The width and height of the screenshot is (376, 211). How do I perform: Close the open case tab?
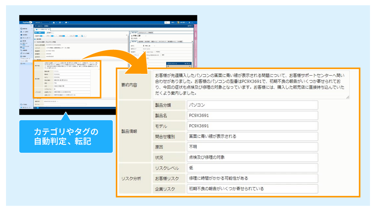click(49, 29)
